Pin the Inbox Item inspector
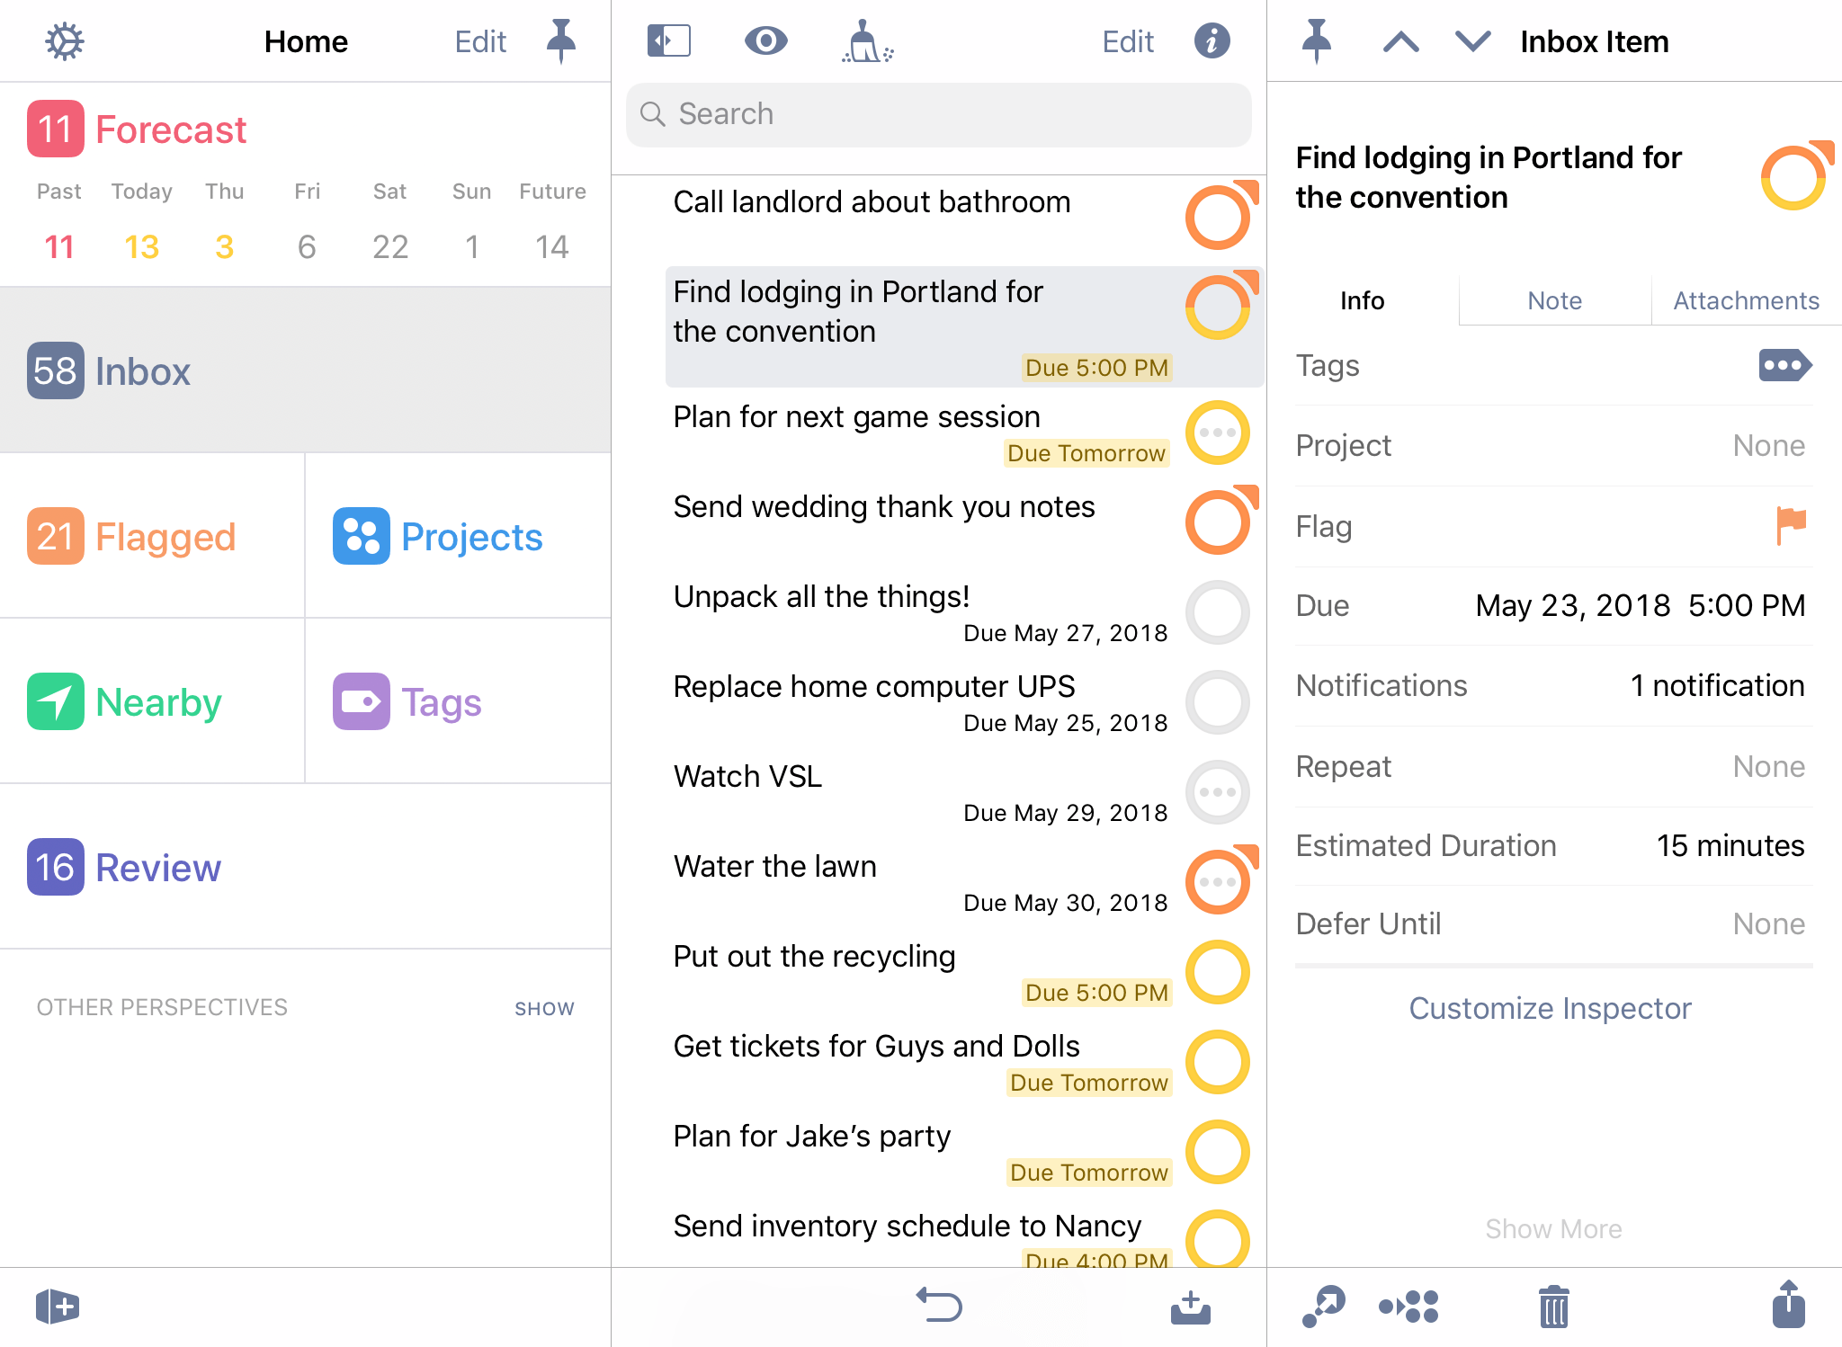This screenshot has width=1842, height=1347. (1316, 41)
